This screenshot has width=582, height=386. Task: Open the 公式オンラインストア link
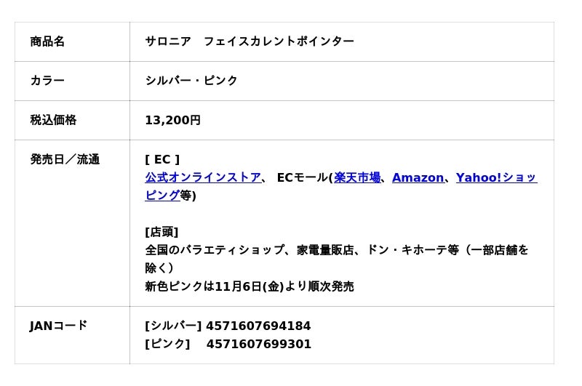203,177
